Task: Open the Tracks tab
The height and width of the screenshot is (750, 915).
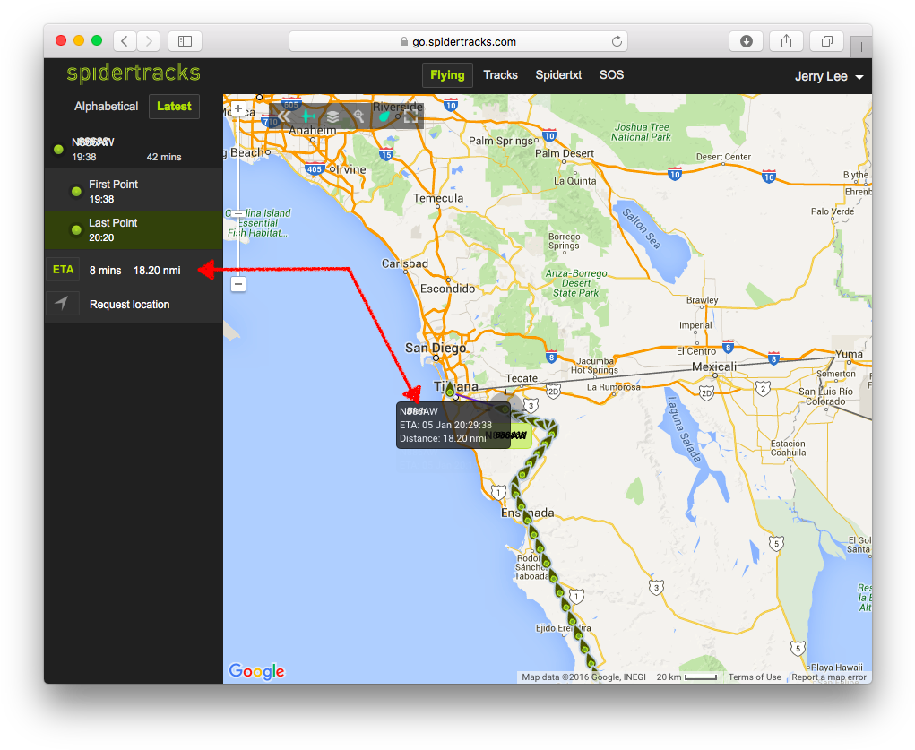Action: (x=500, y=75)
